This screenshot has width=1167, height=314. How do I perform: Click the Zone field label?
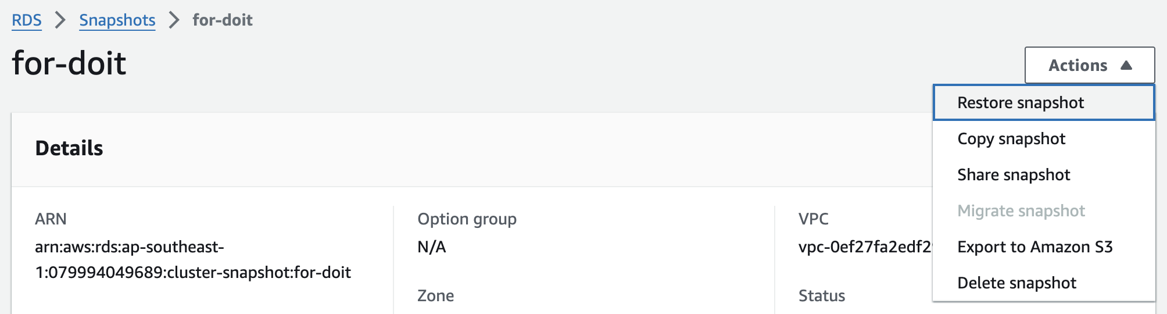coord(435,296)
